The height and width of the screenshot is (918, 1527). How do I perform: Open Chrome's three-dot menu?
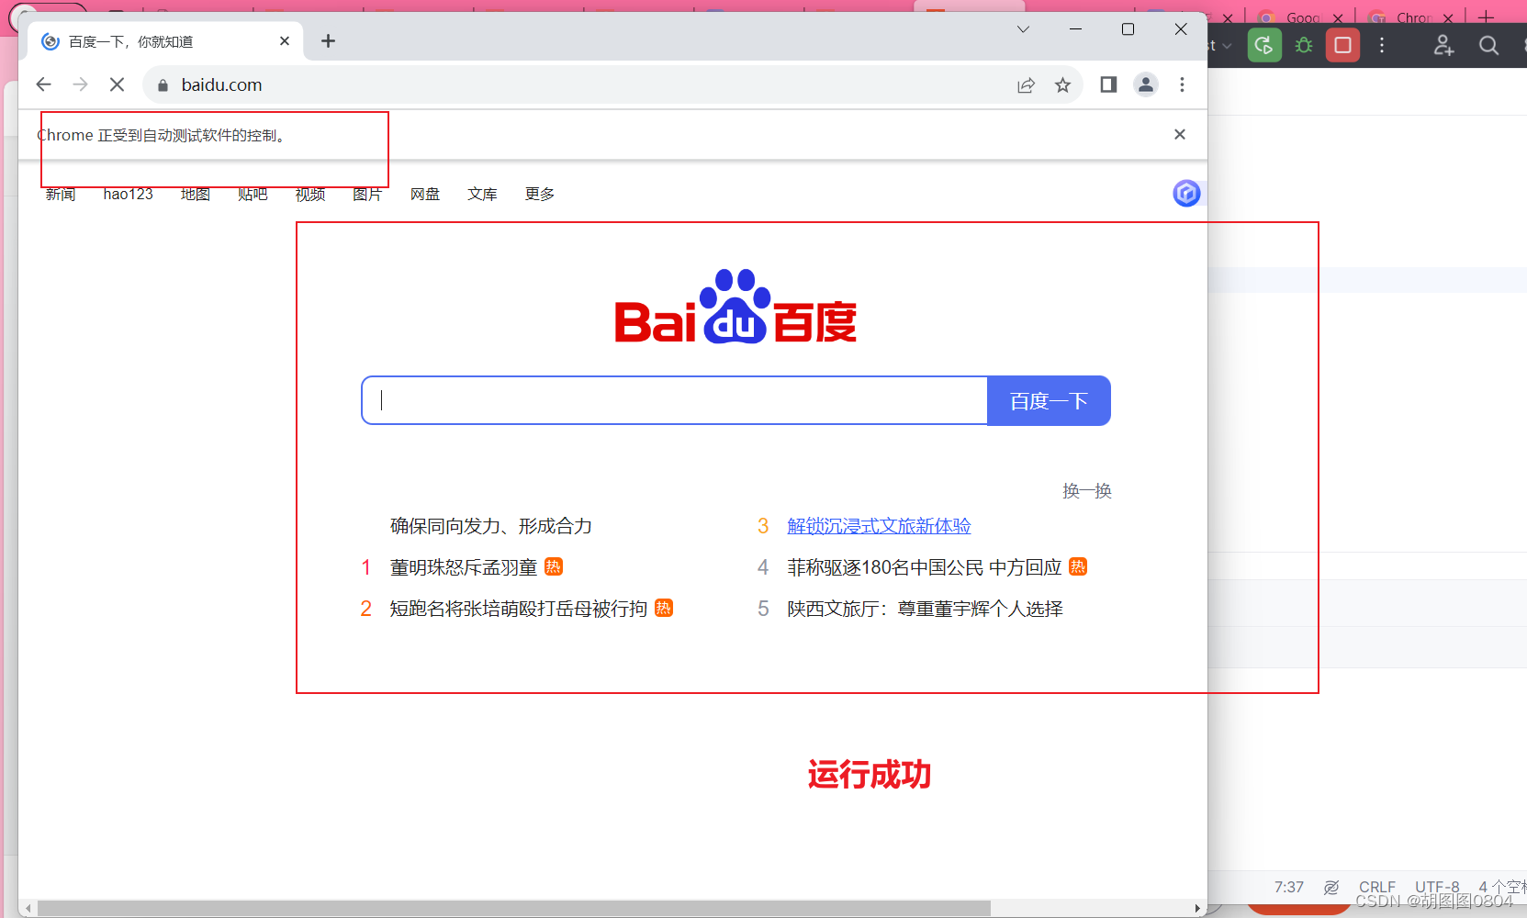(1182, 84)
